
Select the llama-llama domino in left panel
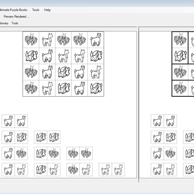tap(15, 121)
